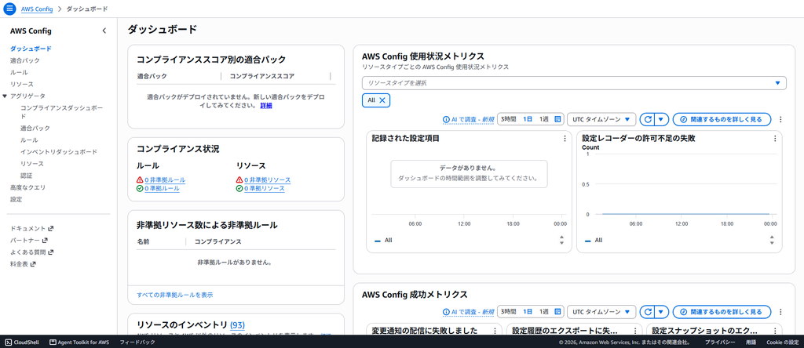804x348 pixels.
Task: Open 高度なクエリ in sidebar
Action: coord(27,187)
